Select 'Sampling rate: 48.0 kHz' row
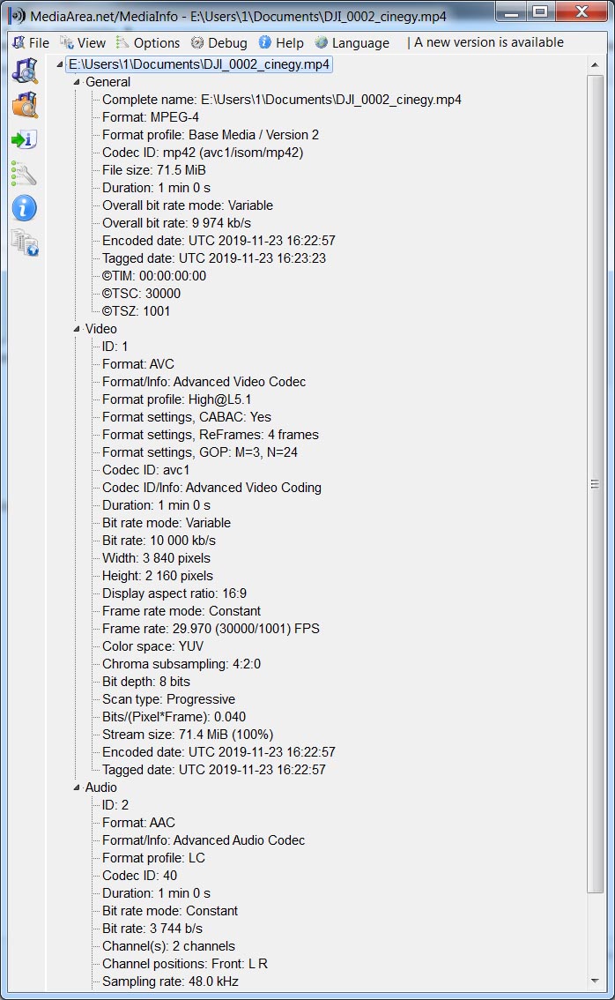Screen dimensions: 615x1000 tap(170, 982)
